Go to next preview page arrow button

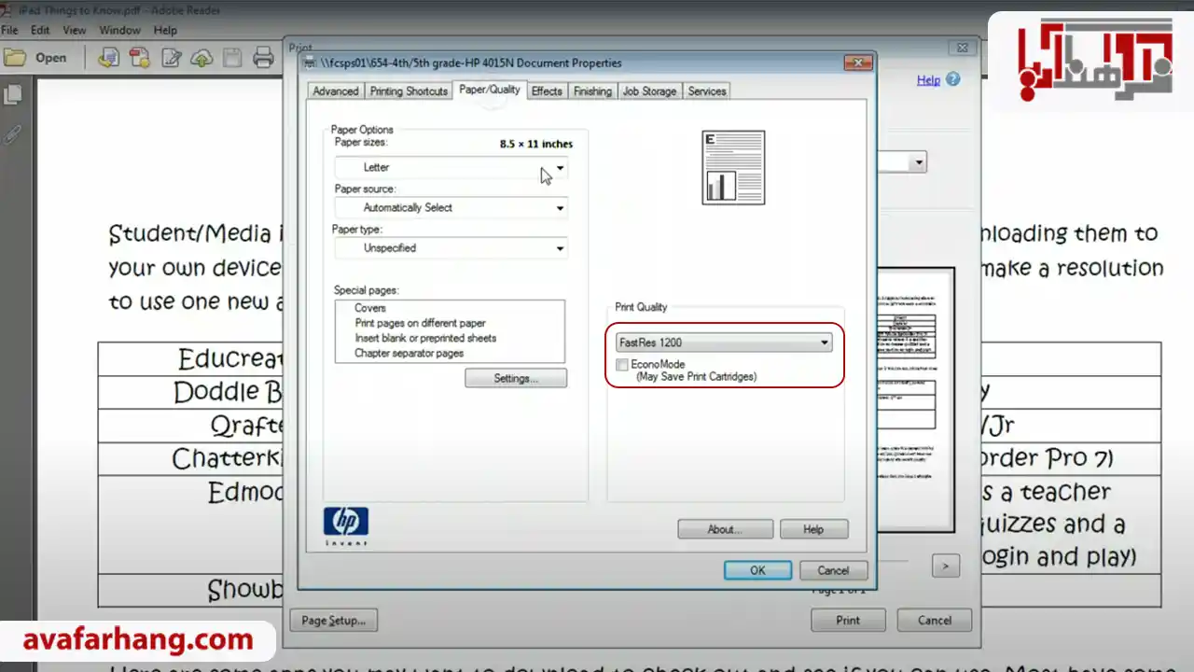(x=945, y=566)
